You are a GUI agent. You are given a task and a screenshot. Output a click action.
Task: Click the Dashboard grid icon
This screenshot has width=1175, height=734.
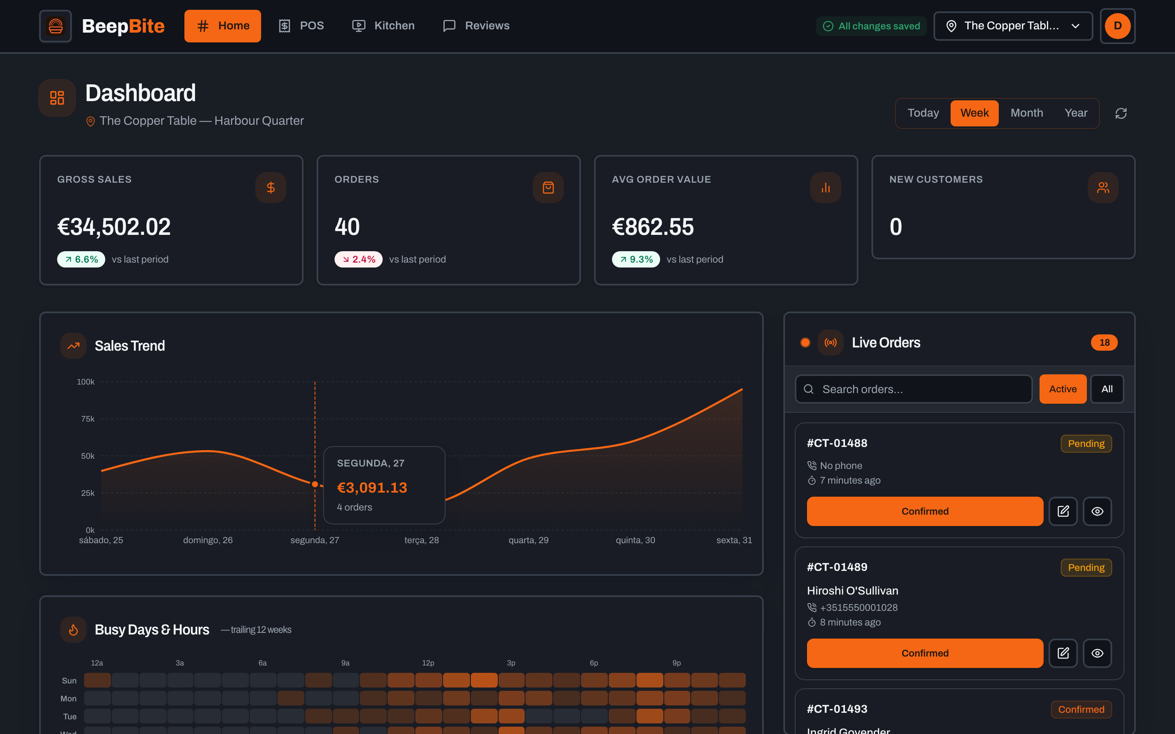[57, 97]
